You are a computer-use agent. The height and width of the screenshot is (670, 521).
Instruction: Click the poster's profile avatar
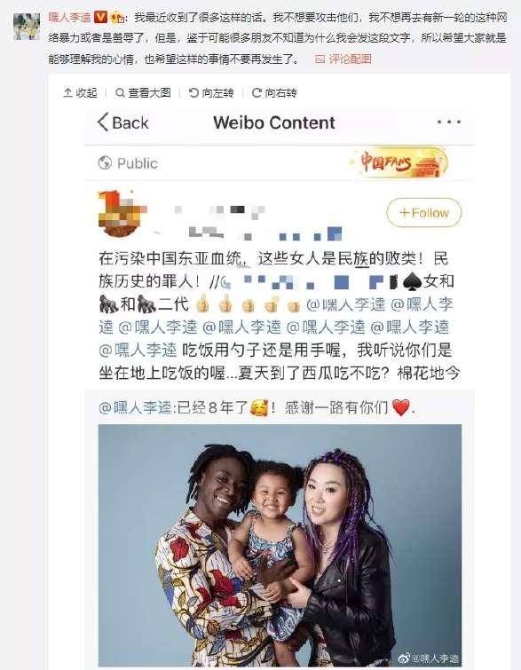tap(27, 27)
